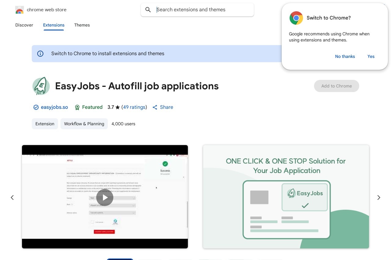Click the info icon in the blue banner
Image resolution: width=391 pixels, height=260 pixels.
[x=40, y=54]
